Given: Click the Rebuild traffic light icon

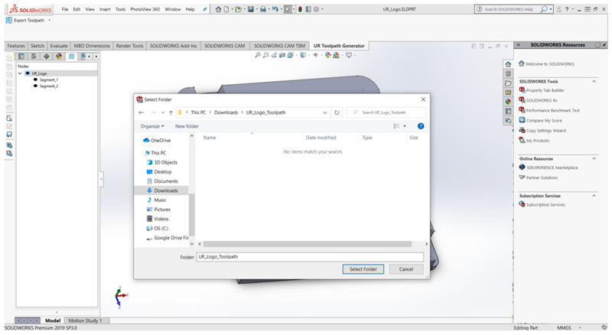Looking at the screenshot, I should pyautogui.click(x=300, y=9).
